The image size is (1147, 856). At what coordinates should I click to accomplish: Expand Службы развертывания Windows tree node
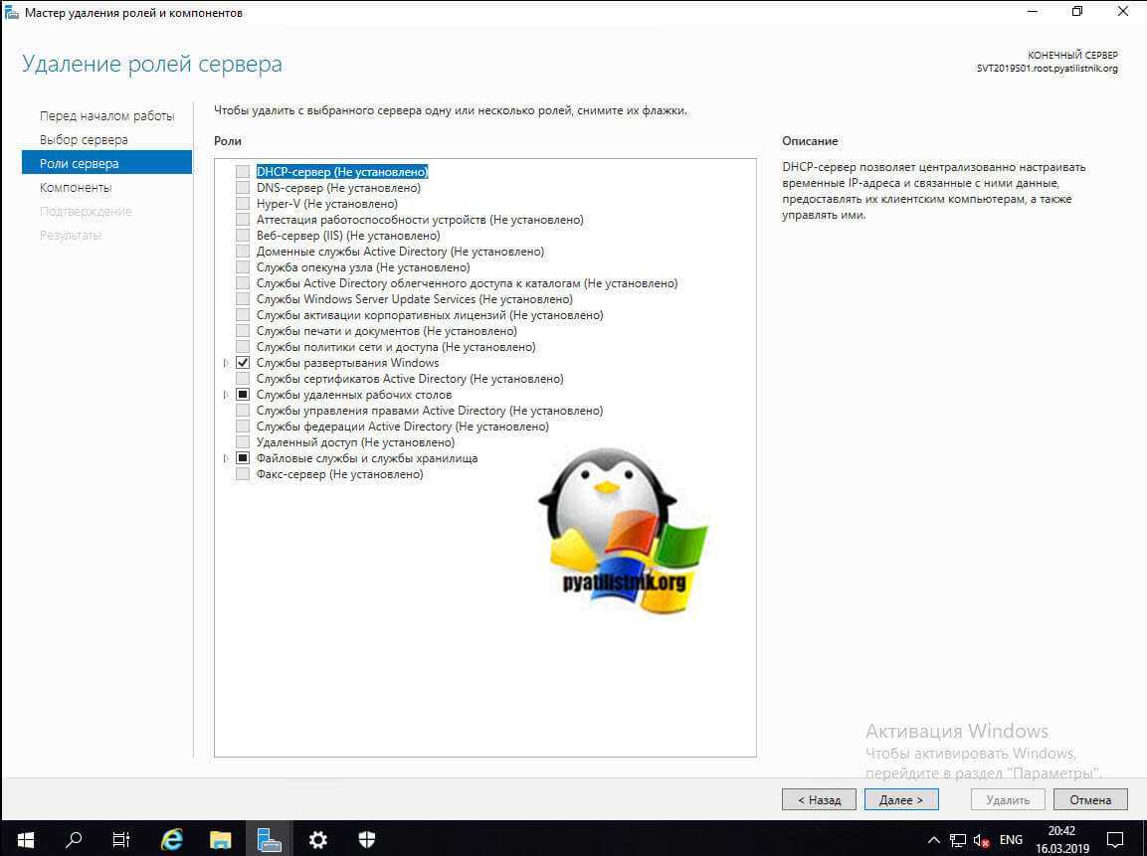[x=227, y=363]
